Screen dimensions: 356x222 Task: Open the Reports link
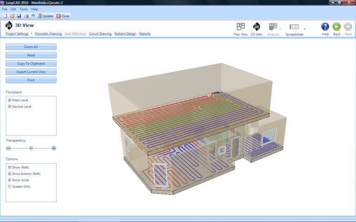tap(145, 33)
